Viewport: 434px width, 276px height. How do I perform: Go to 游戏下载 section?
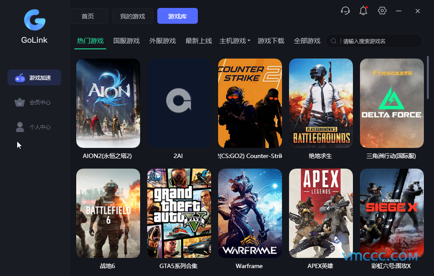click(x=271, y=41)
